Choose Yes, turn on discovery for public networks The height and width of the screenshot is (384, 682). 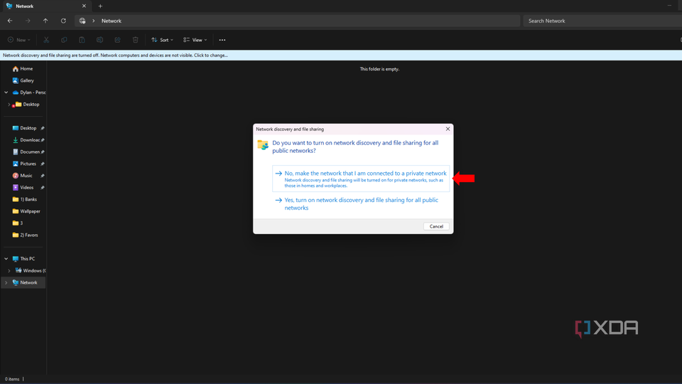[x=361, y=204]
